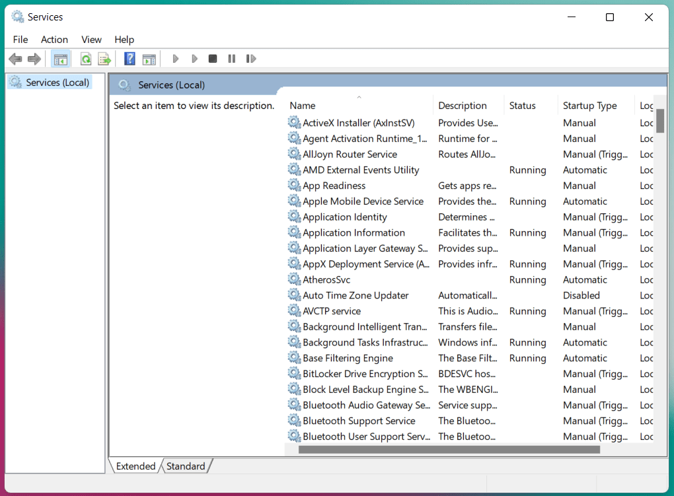
Task: Switch to the Standard tab
Action: click(x=186, y=466)
